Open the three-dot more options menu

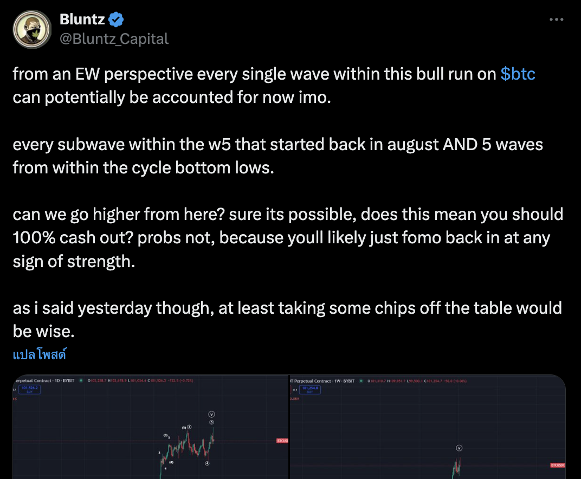[557, 20]
